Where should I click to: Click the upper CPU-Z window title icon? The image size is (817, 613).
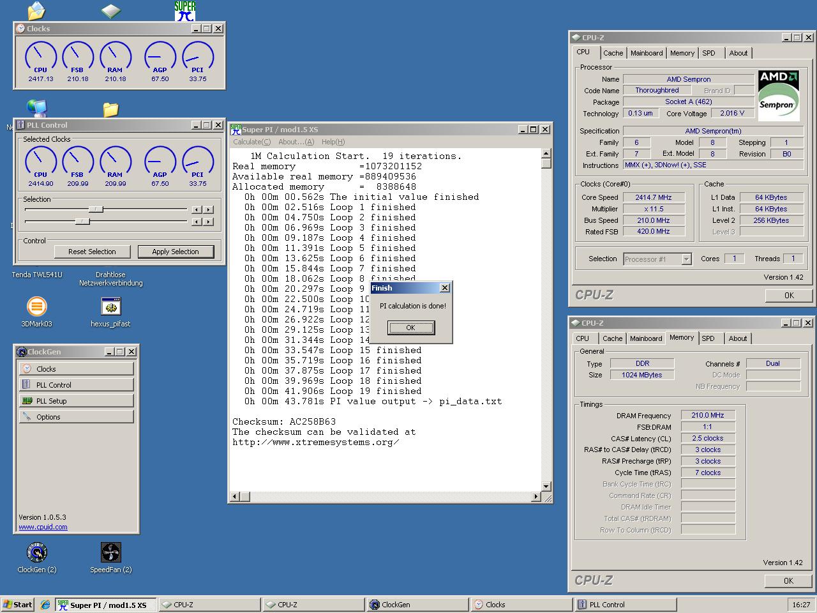coord(575,38)
